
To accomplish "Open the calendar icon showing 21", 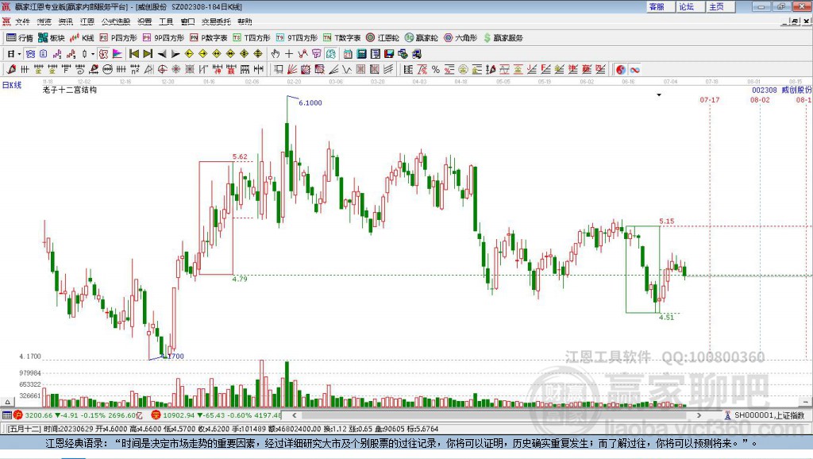I will (x=348, y=54).
